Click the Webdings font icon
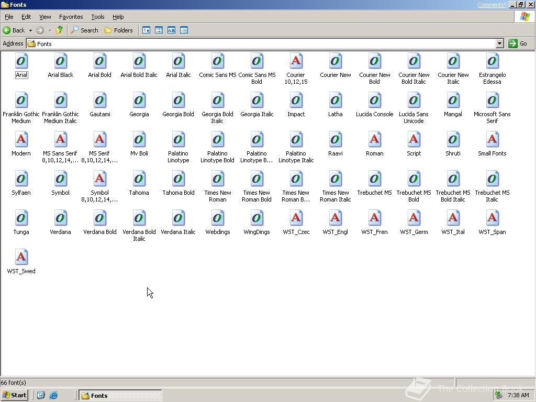Viewport: 536px width, 402px height. (x=217, y=218)
